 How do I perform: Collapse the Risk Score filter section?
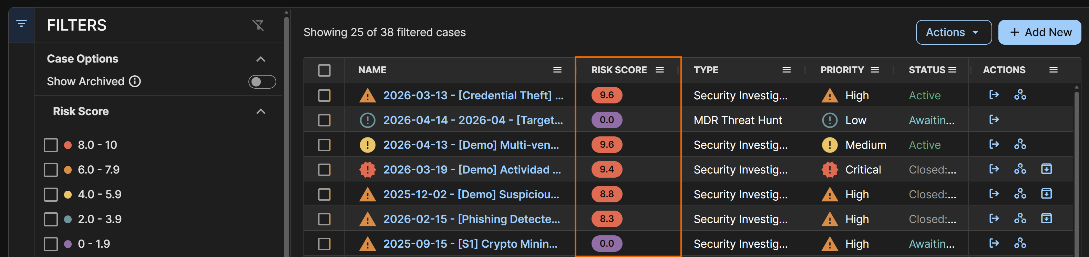pyautogui.click(x=261, y=112)
